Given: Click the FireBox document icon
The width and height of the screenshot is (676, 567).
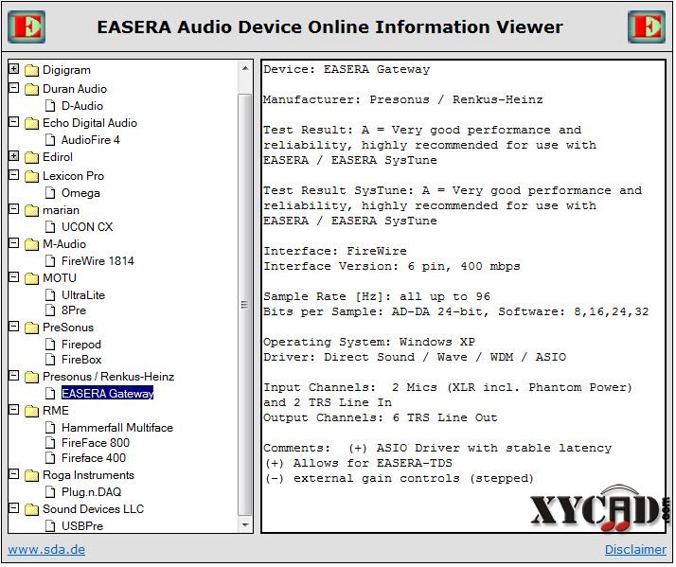Looking at the screenshot, I should click(x=50, y=359).
